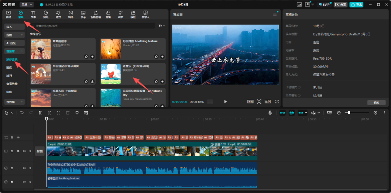This screenshot has height=193, width=391.
Task: Open the music filter dropdown beside search
Action: (161, 26)
